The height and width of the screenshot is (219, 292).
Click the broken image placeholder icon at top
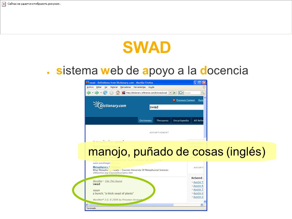pos(4,4)
